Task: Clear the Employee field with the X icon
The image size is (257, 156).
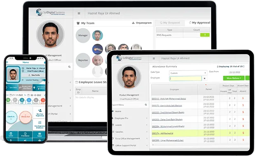Action: coord(204,78)
